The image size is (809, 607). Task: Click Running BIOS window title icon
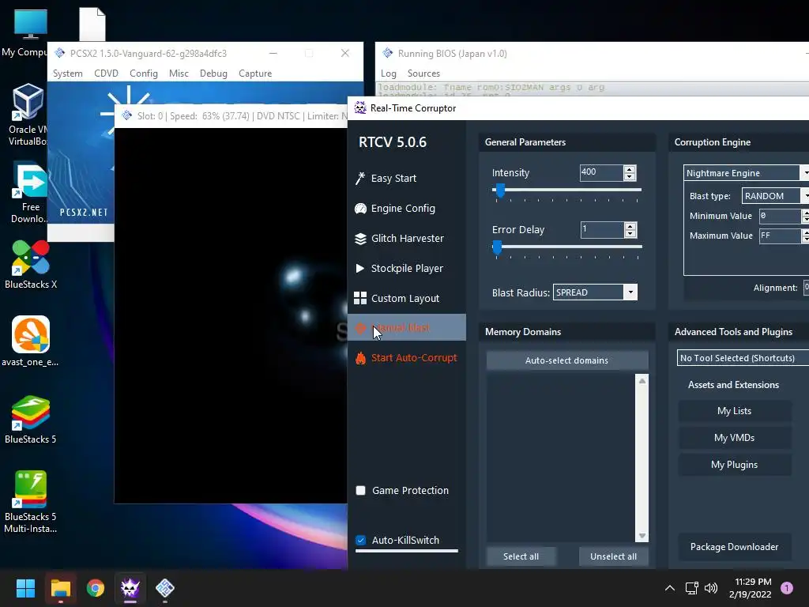(x=387, y=53)
